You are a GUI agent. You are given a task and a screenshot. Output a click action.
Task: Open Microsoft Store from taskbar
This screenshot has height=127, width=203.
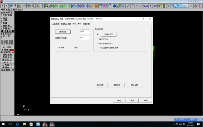coord(31,124)
